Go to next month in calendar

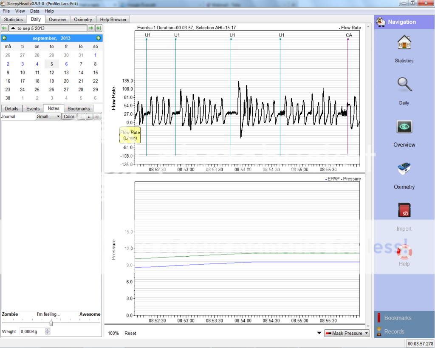pos(99,38)
